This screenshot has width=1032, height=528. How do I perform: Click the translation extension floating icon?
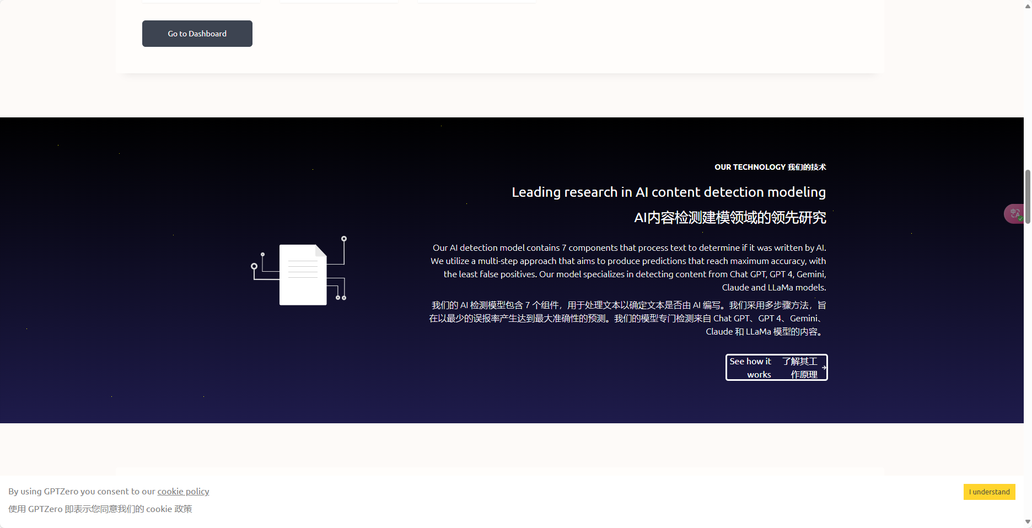pos(1013,213)
